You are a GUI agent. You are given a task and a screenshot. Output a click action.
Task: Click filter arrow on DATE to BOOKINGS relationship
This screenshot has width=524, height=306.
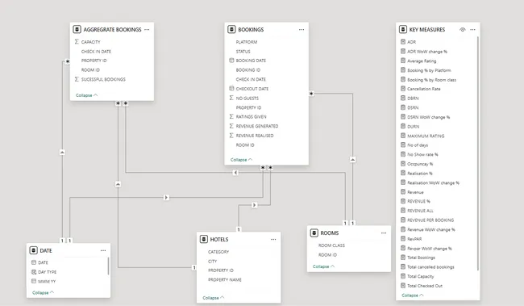pyautogui.click(x=166, y=198)
